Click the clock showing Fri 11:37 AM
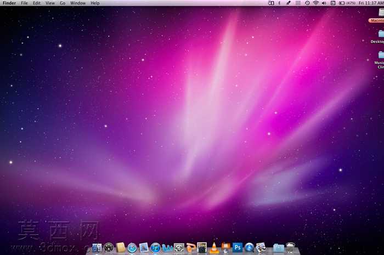 pos(371,3)
